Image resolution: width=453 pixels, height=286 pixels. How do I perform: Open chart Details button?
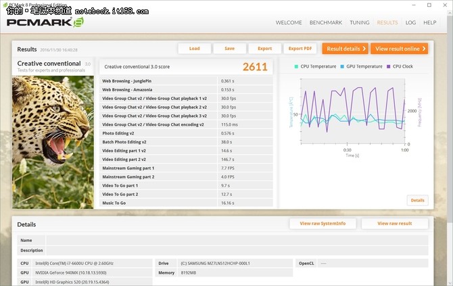(x=417, y=200)
